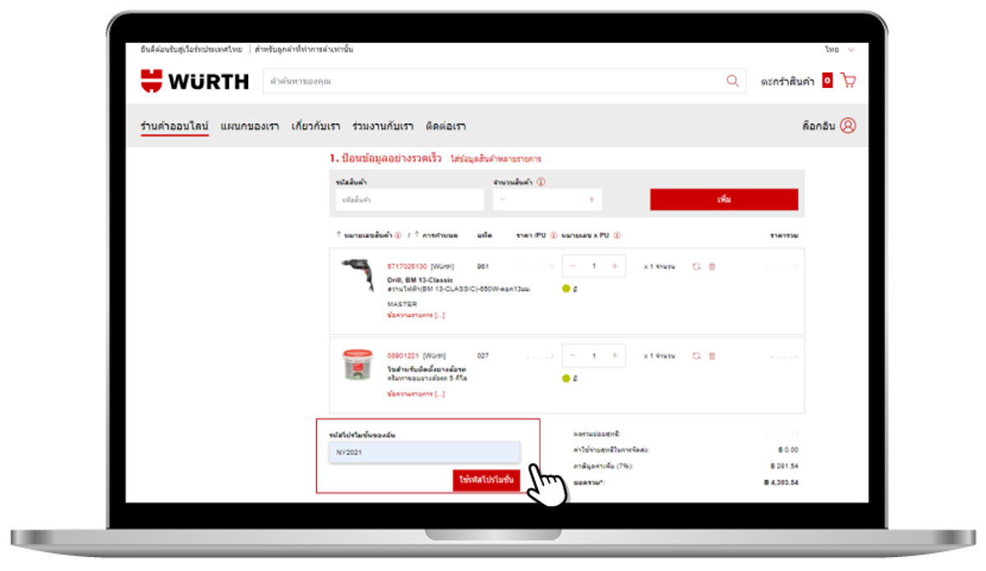Image resolution: width=986 pixels, height=571 pixels.
Task: Click the ฿ 281.54 VAT amount
Action: (784, 466)
